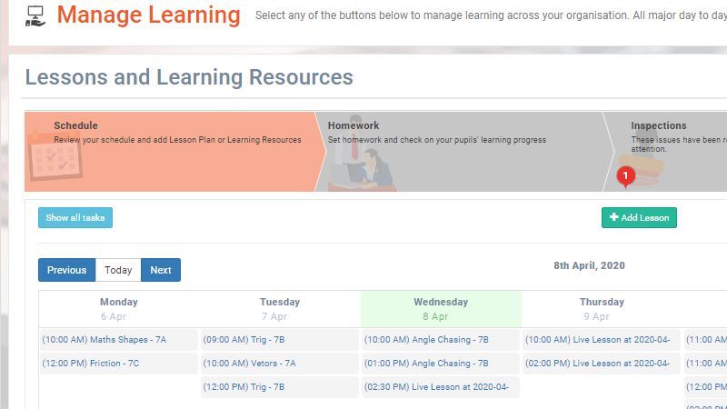Select the Tuesday 7 Apr column header
Image resolution: width=727 pixels, height=409 pixels.
(x=280, y=309)
